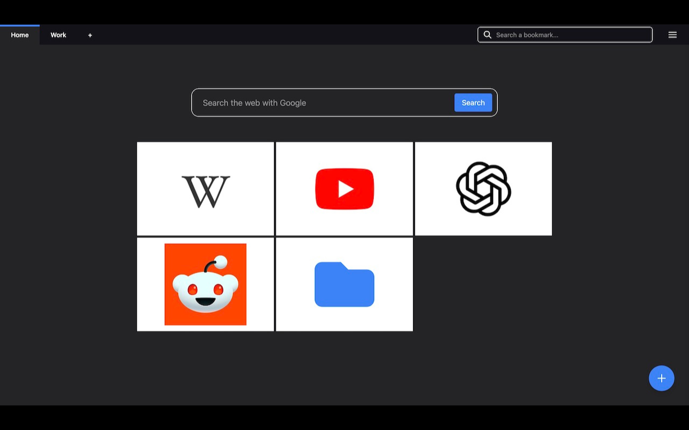Viewport: 689px width, 430px height.
Task: Open the Reddit bookmark tile
Action: click(x=206, y=284)
